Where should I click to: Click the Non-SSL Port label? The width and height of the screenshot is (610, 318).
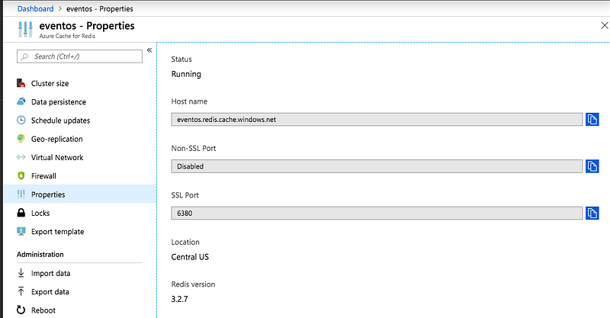(194, 148)
